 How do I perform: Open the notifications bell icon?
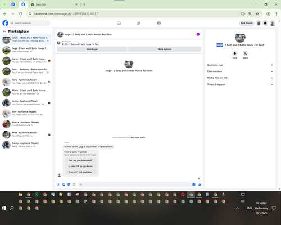point(265,23)
